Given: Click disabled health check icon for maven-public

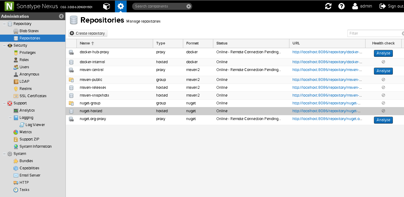Looking at the screenshot, I should pyautogui.click(x=383, y=80).
